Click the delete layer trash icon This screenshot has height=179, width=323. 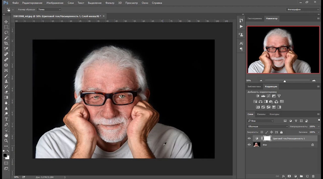(313, 176)
